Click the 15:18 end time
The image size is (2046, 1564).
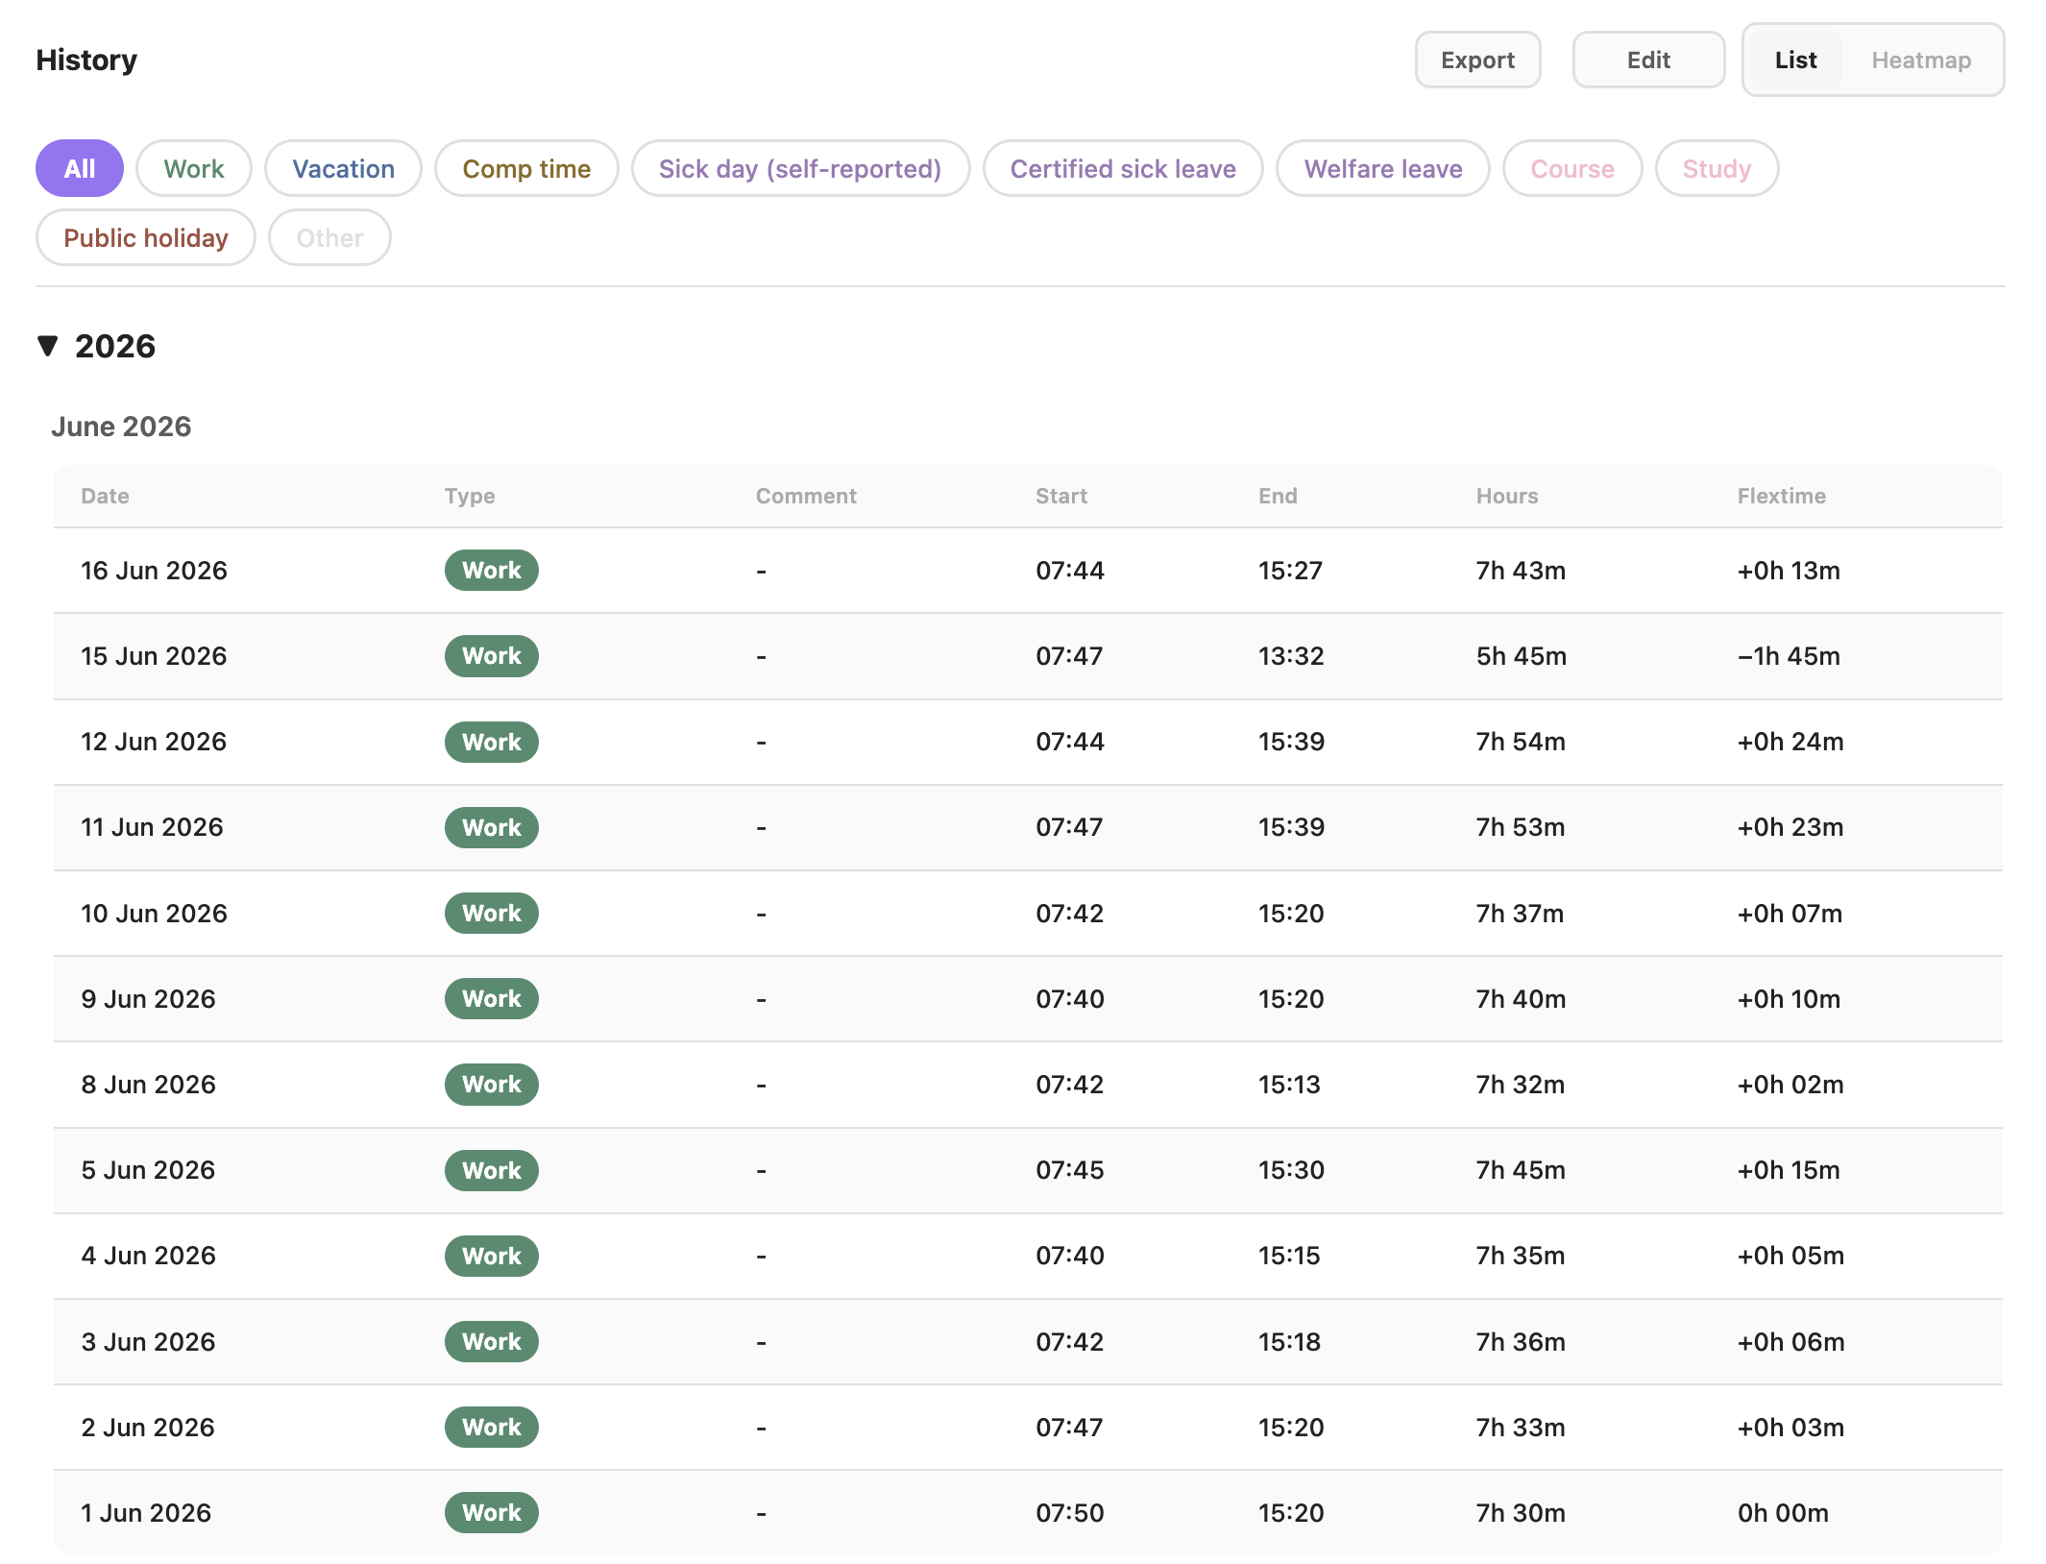[x=1289, y=1342]
